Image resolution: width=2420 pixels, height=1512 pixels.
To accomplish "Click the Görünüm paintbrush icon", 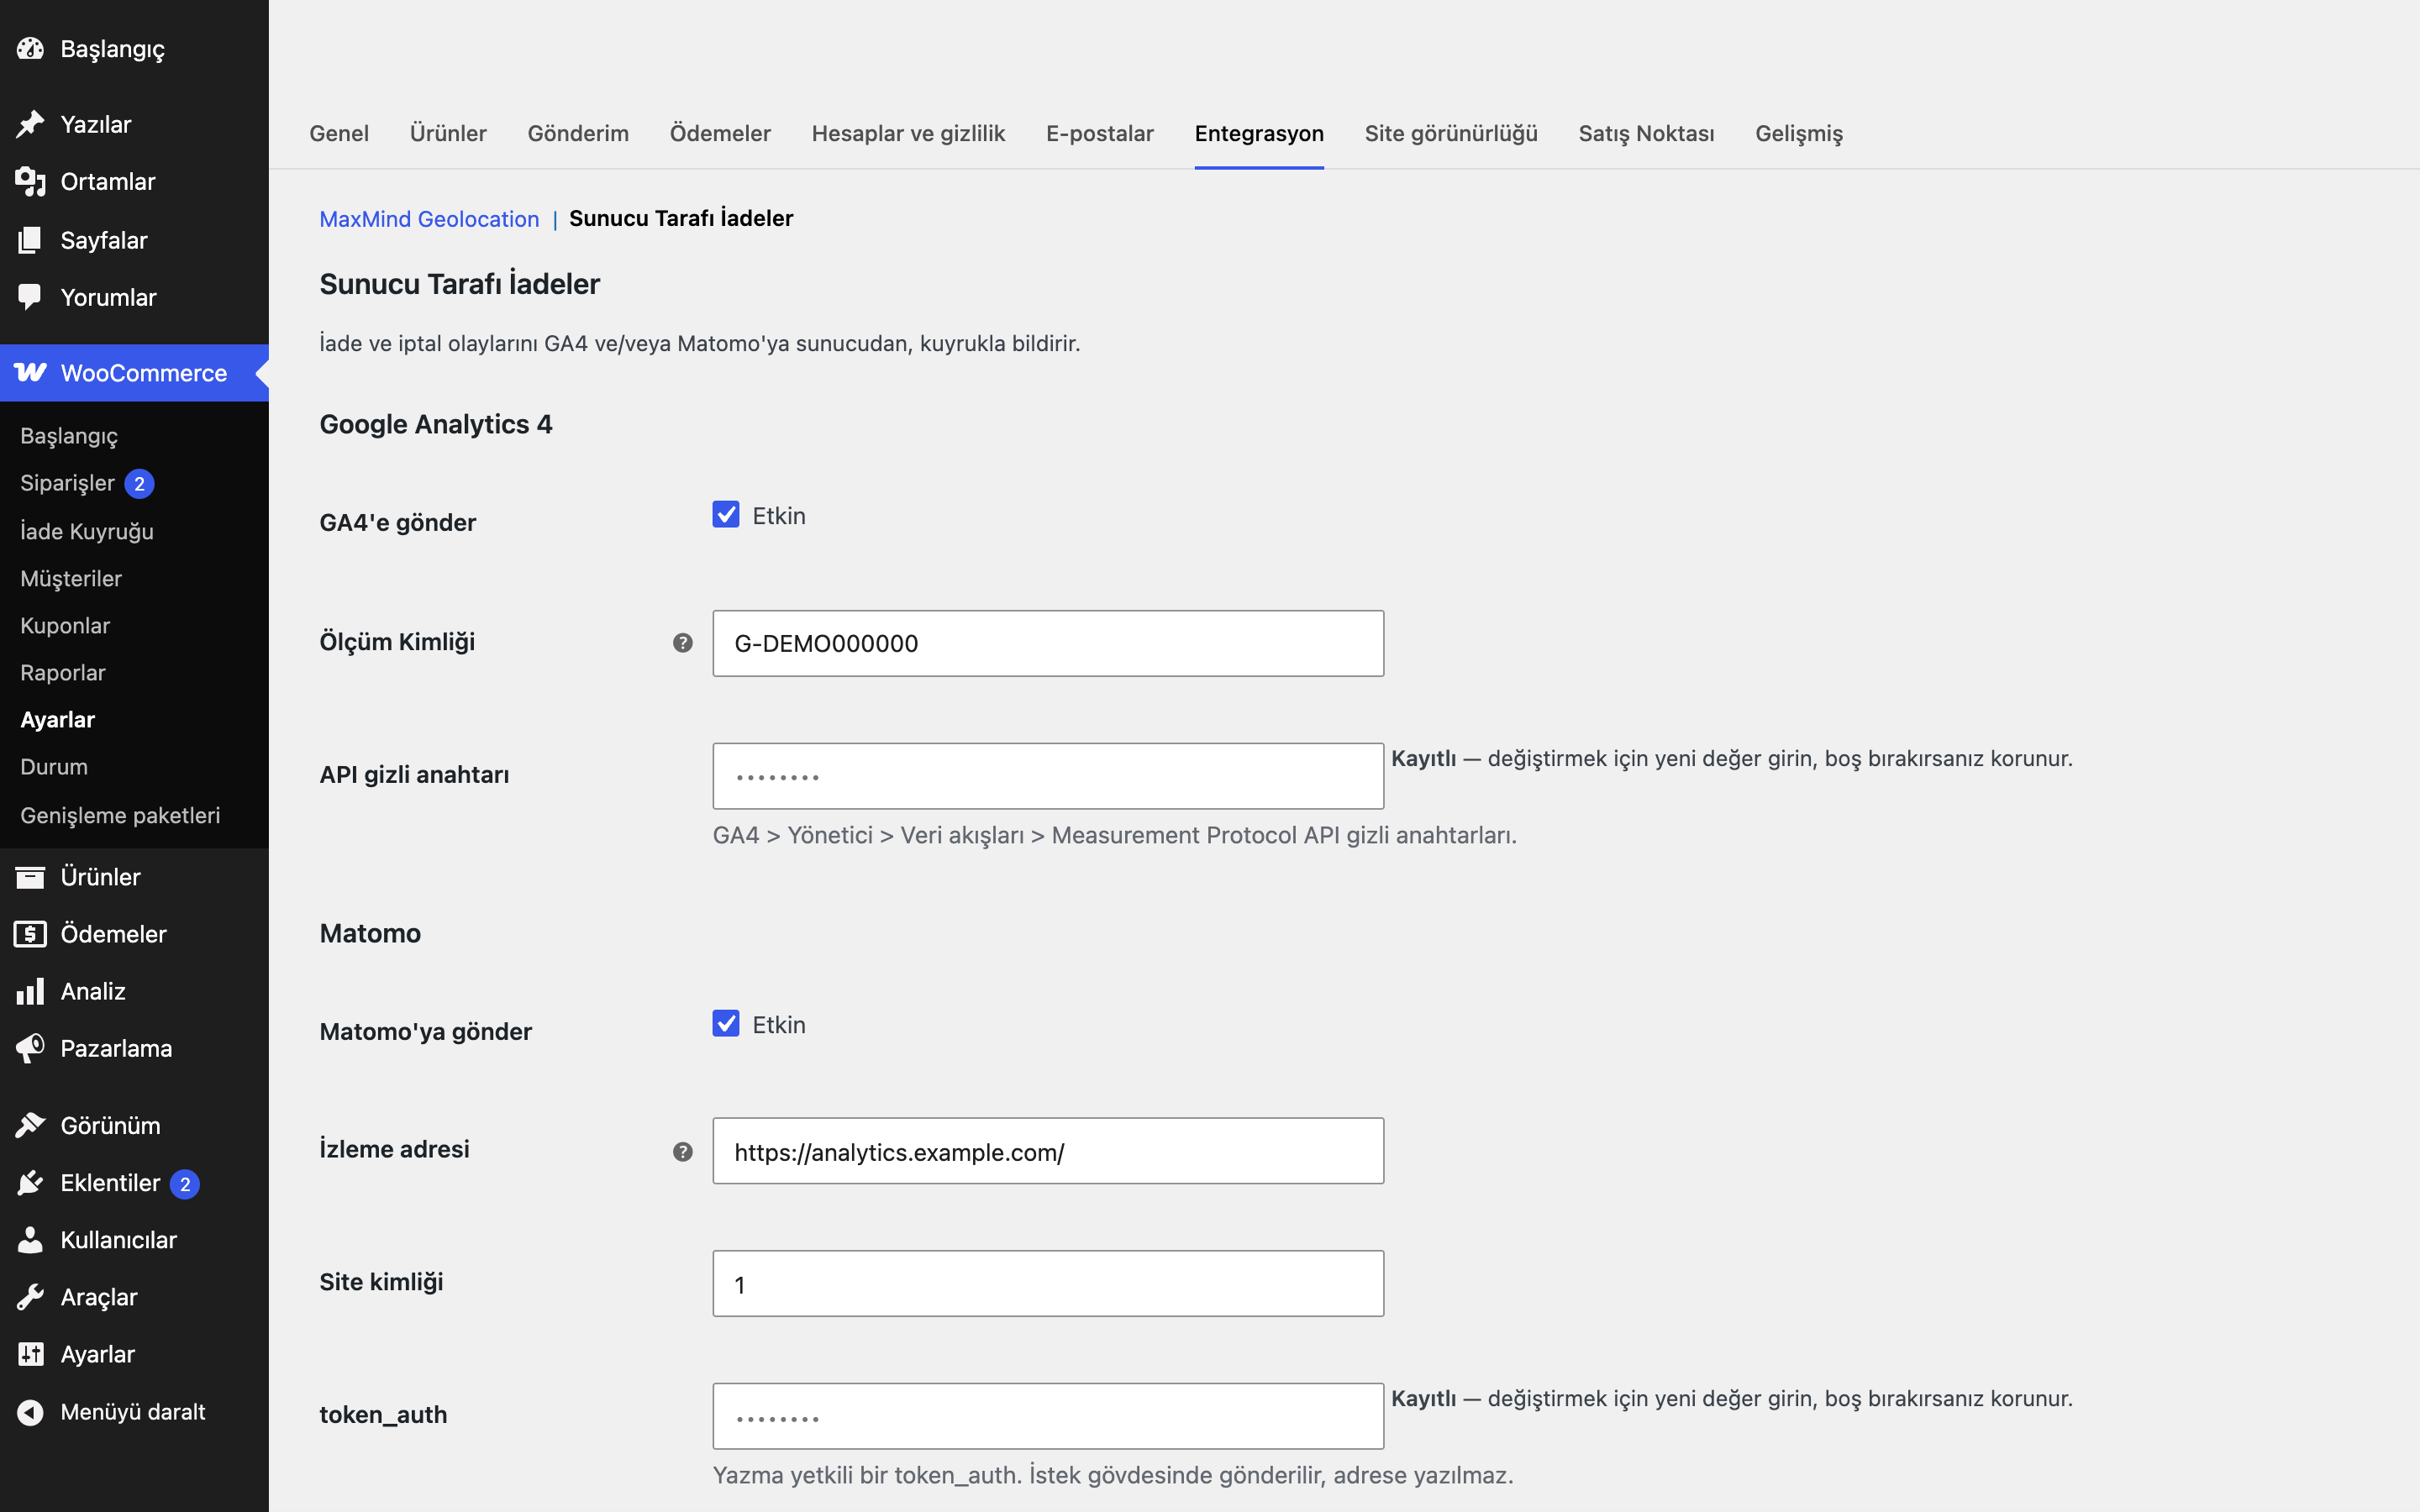I will [x=30, y=1125].
